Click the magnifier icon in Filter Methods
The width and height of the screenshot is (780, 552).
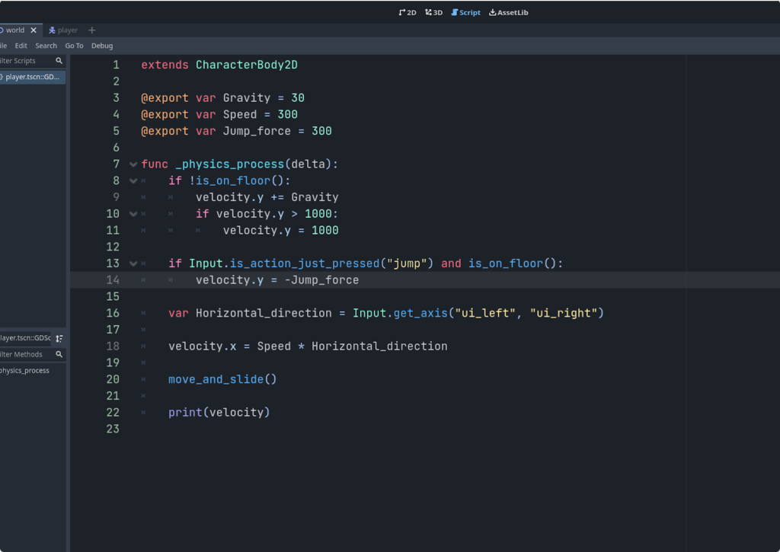(59, 354)
